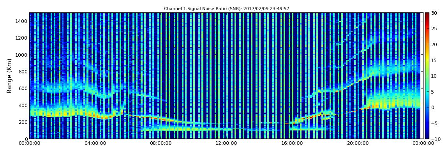Click the colorbar label 20

[x=434, y=44]
